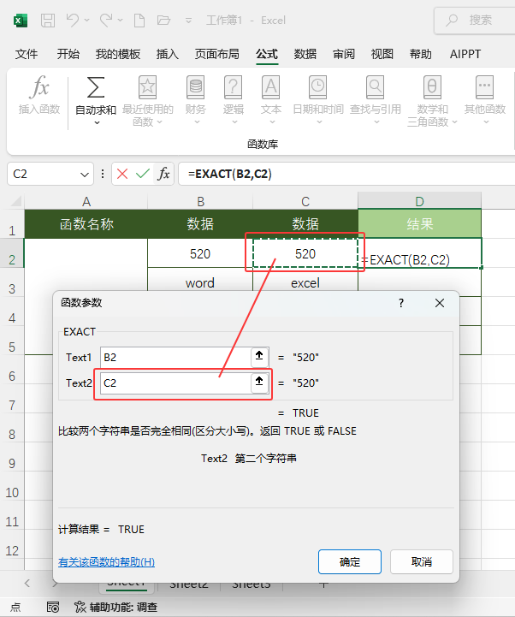Select the 公式 ribbon tab
Image resolution: width=515 pixels, height=617 pixels.
point(267,54)
